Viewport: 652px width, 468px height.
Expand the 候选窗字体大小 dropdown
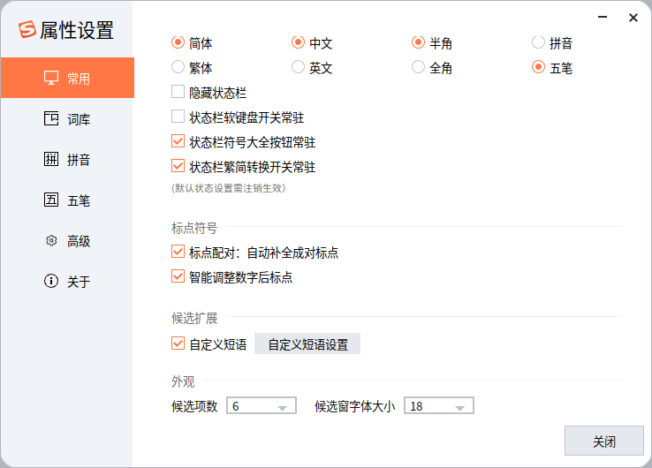click(x=439, y=405)
